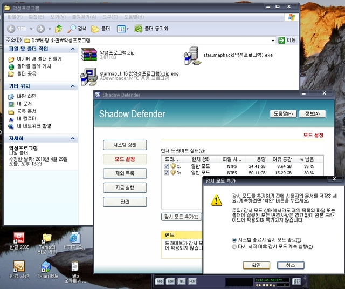Click the 지금 실행 button in Shadow Defender
The height and width of the screenshot is (289, 345).
point(125,187)
